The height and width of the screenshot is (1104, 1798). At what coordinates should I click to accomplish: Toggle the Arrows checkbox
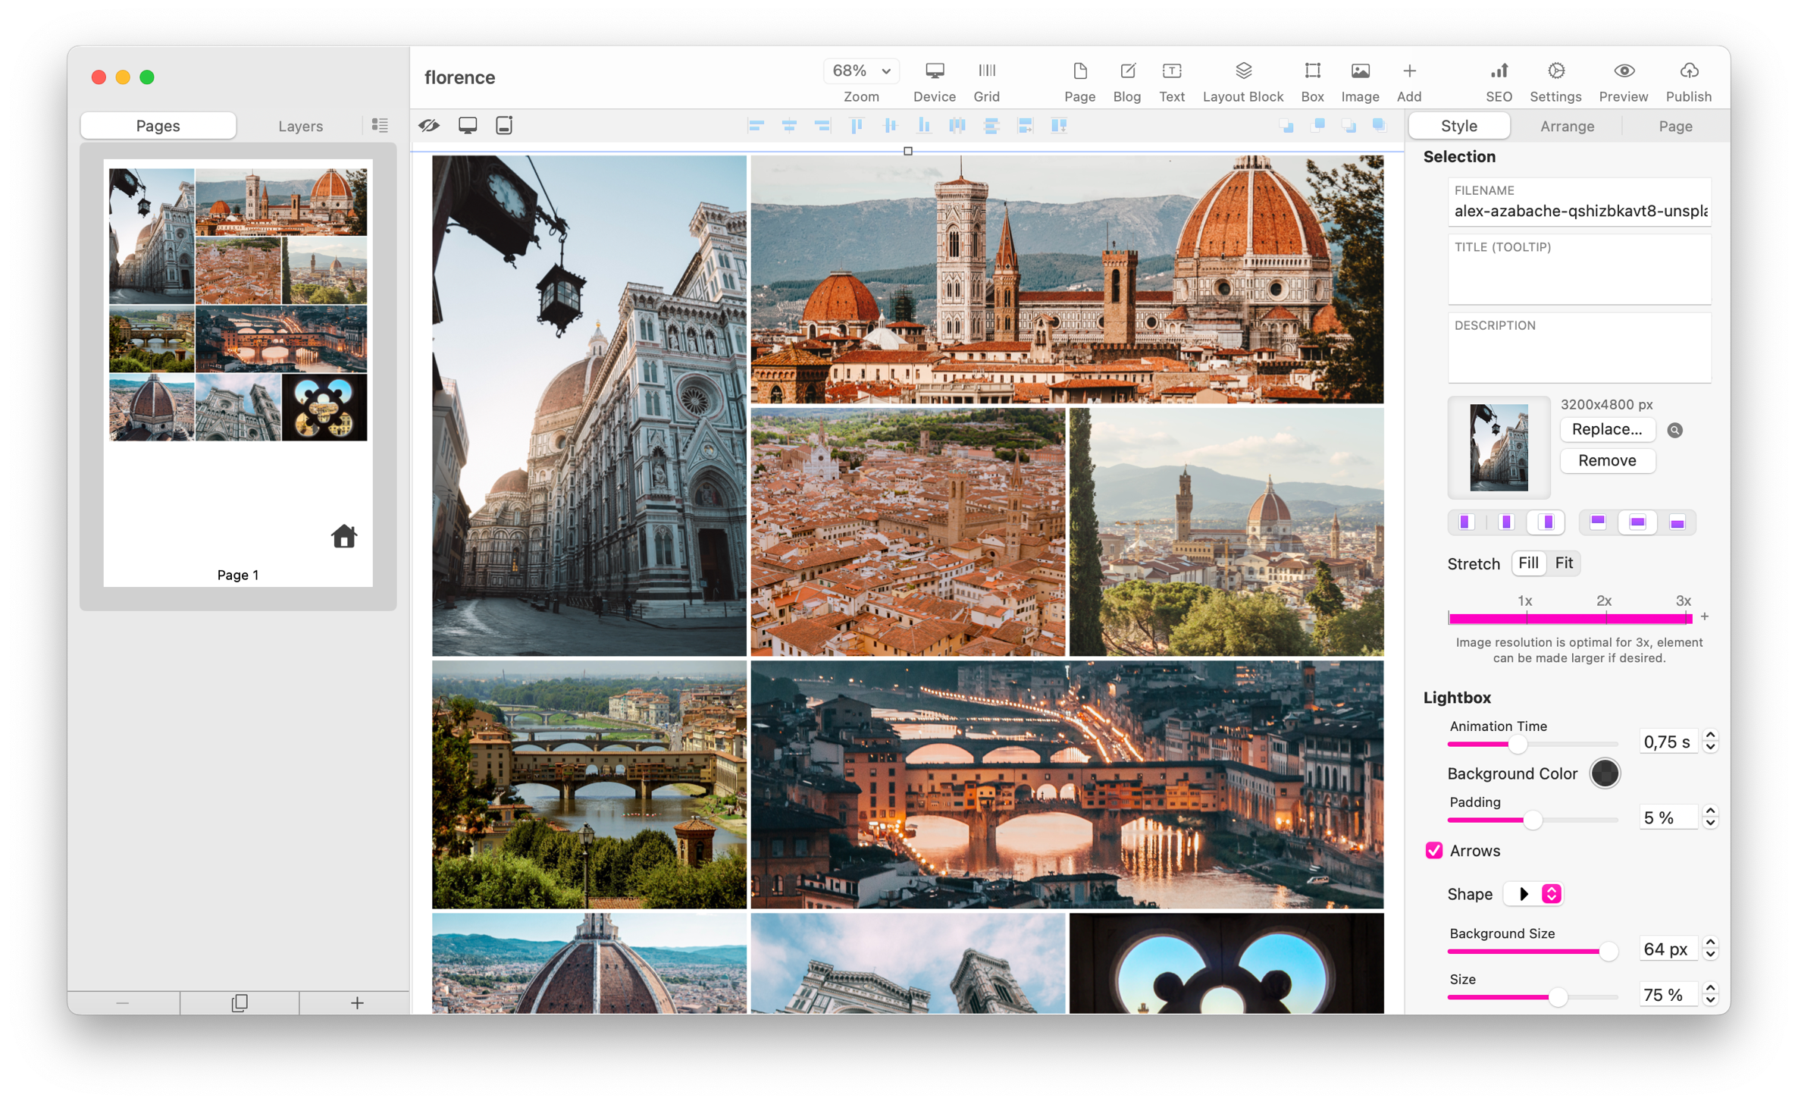1433,851
